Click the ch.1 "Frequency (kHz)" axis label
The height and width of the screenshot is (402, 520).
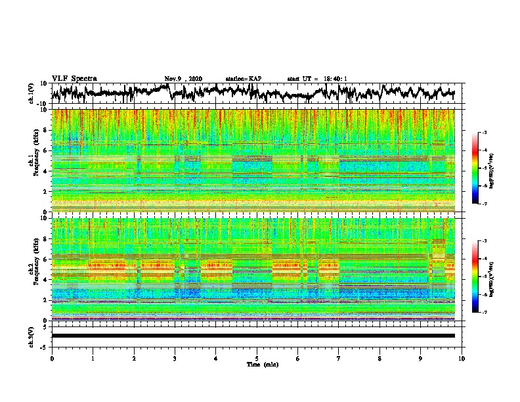pos(36,153)
